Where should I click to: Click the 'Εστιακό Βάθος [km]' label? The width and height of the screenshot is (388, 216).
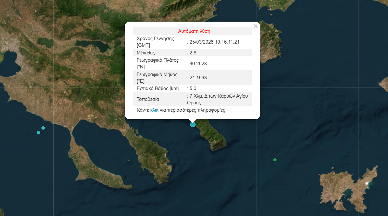click(x=157, y=88)
